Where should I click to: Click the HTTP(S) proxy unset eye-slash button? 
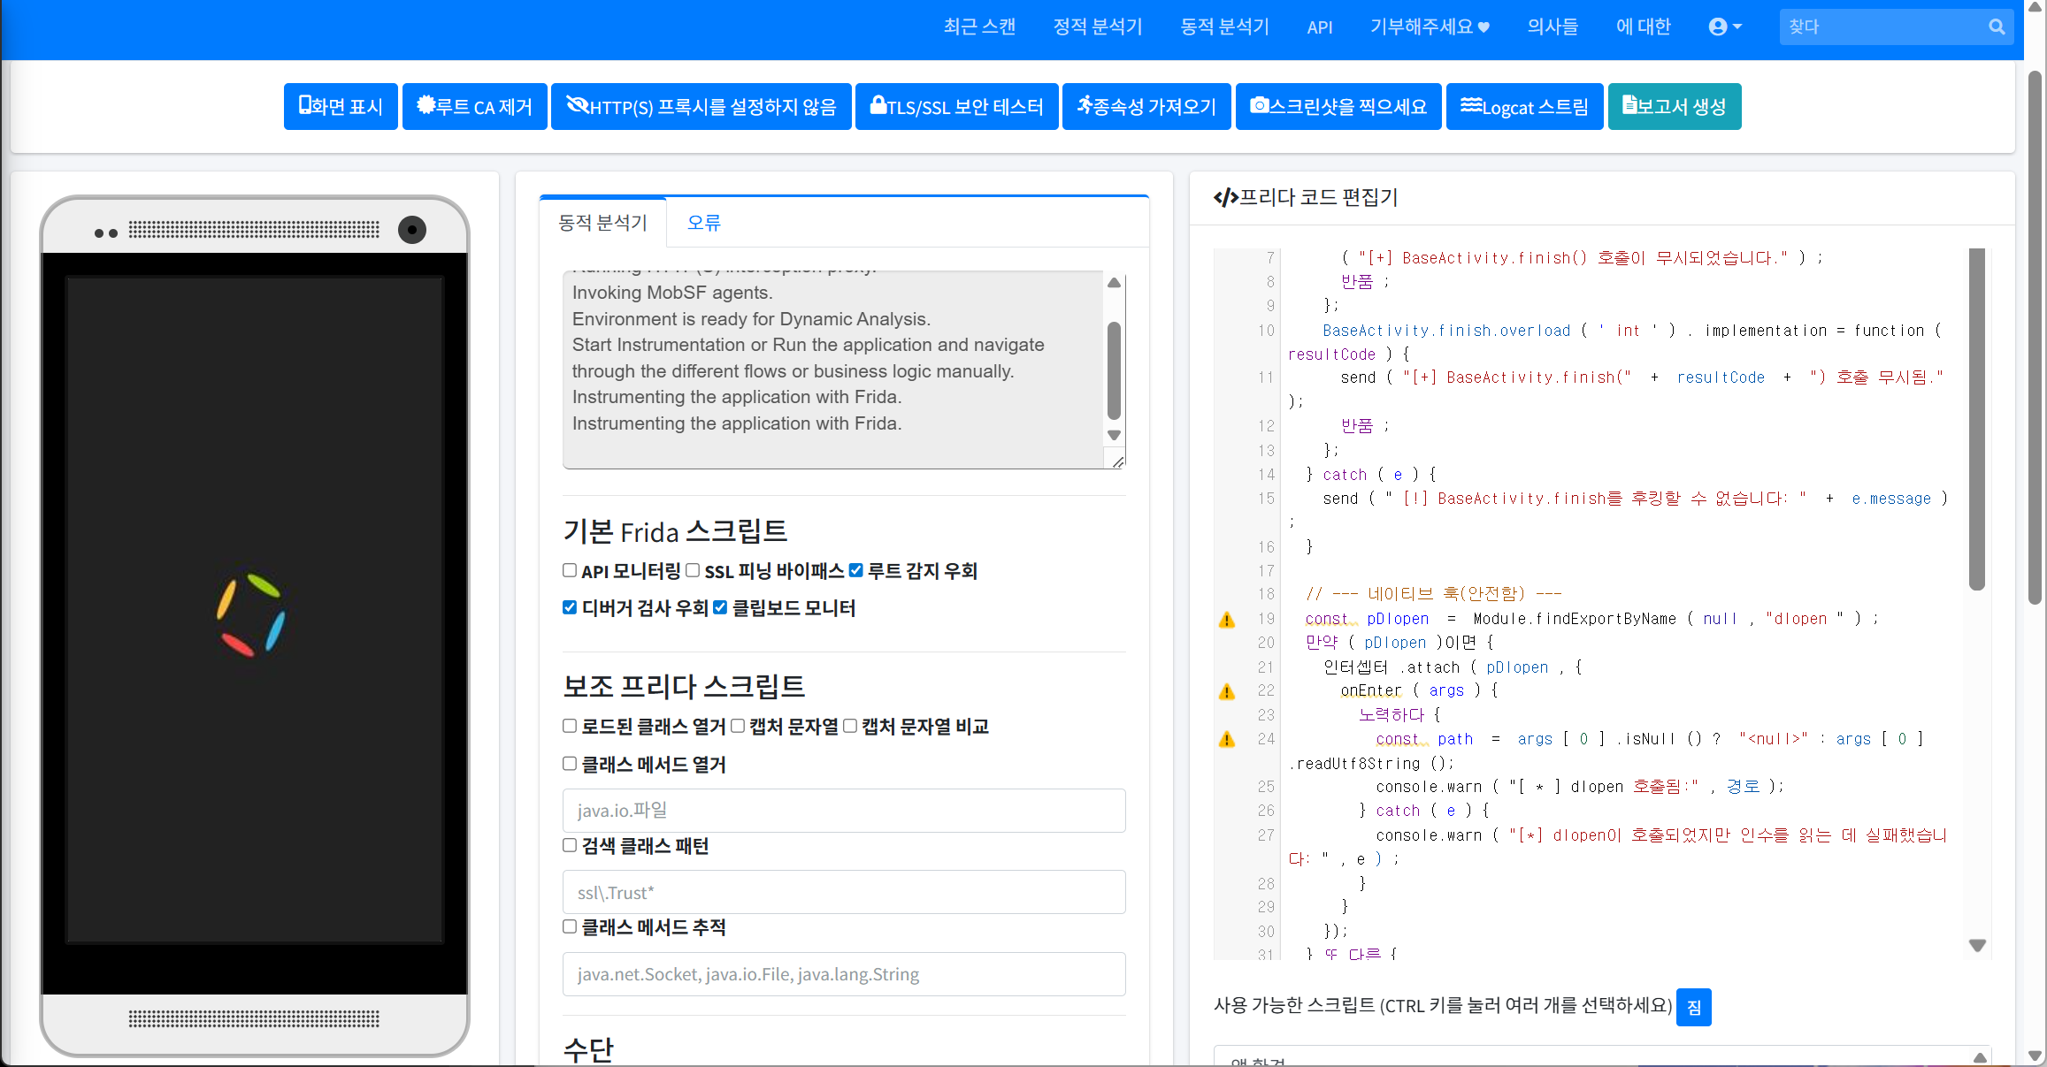(x=701, y=107)
